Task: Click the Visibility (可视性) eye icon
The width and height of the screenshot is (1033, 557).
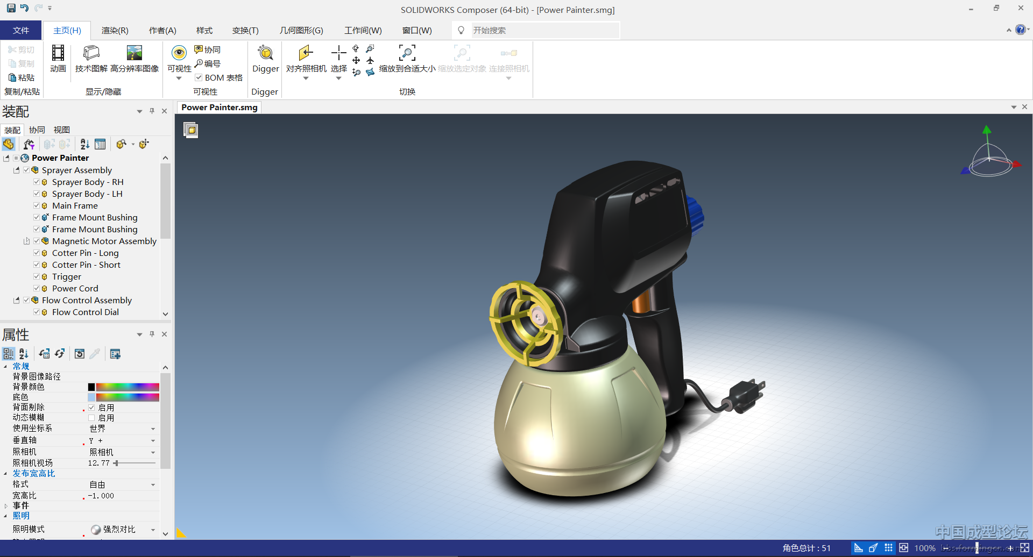Action: point(179,53)
